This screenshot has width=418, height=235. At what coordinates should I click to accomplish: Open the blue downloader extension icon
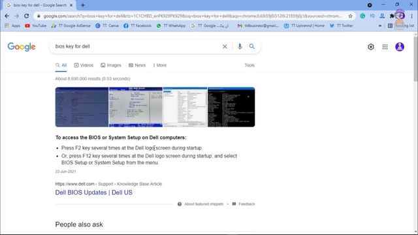[382, 16]
